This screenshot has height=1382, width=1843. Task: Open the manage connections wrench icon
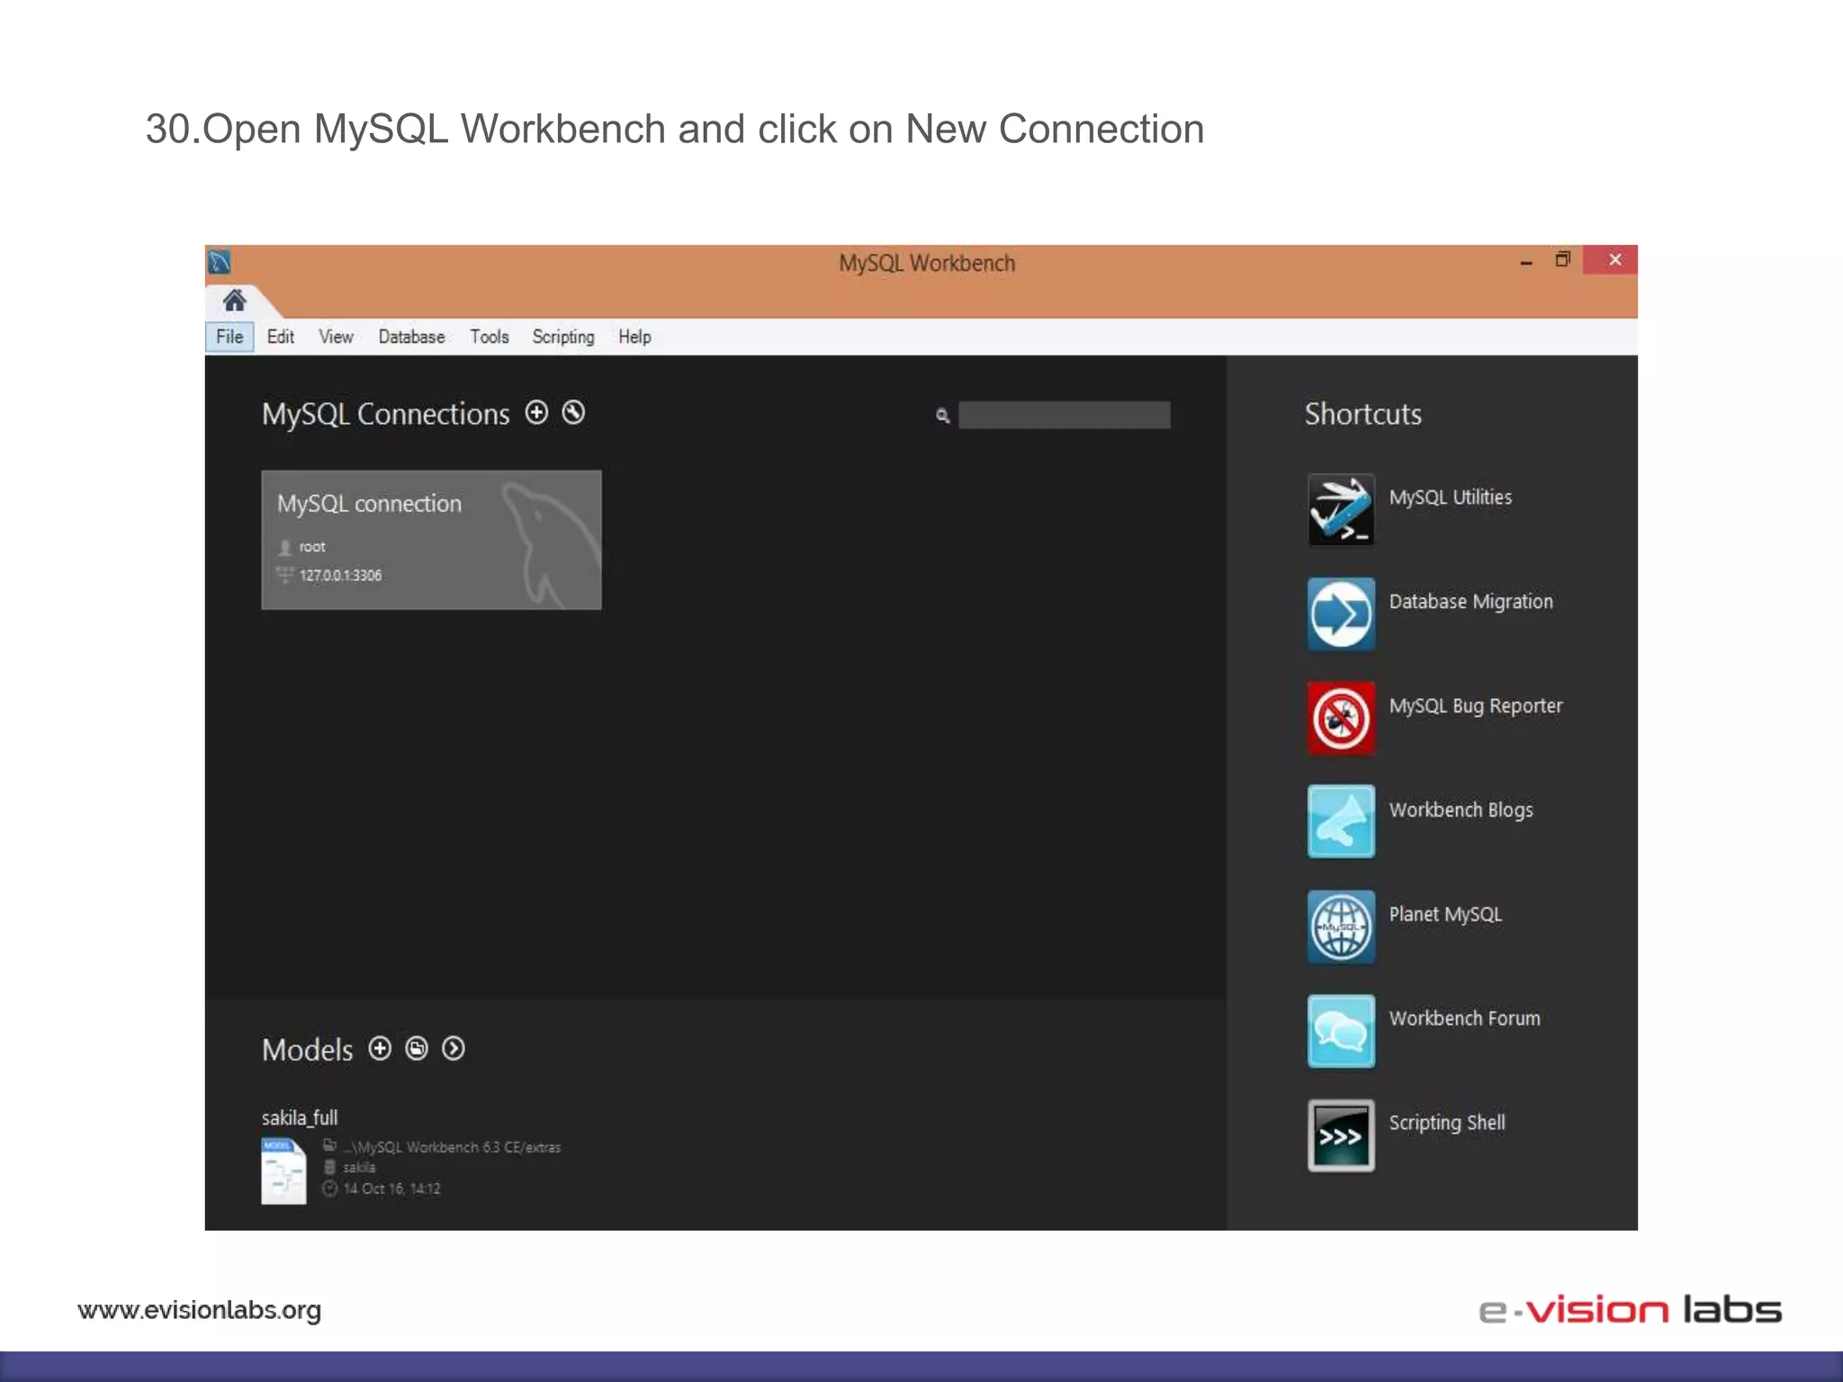tap(573, 413)
